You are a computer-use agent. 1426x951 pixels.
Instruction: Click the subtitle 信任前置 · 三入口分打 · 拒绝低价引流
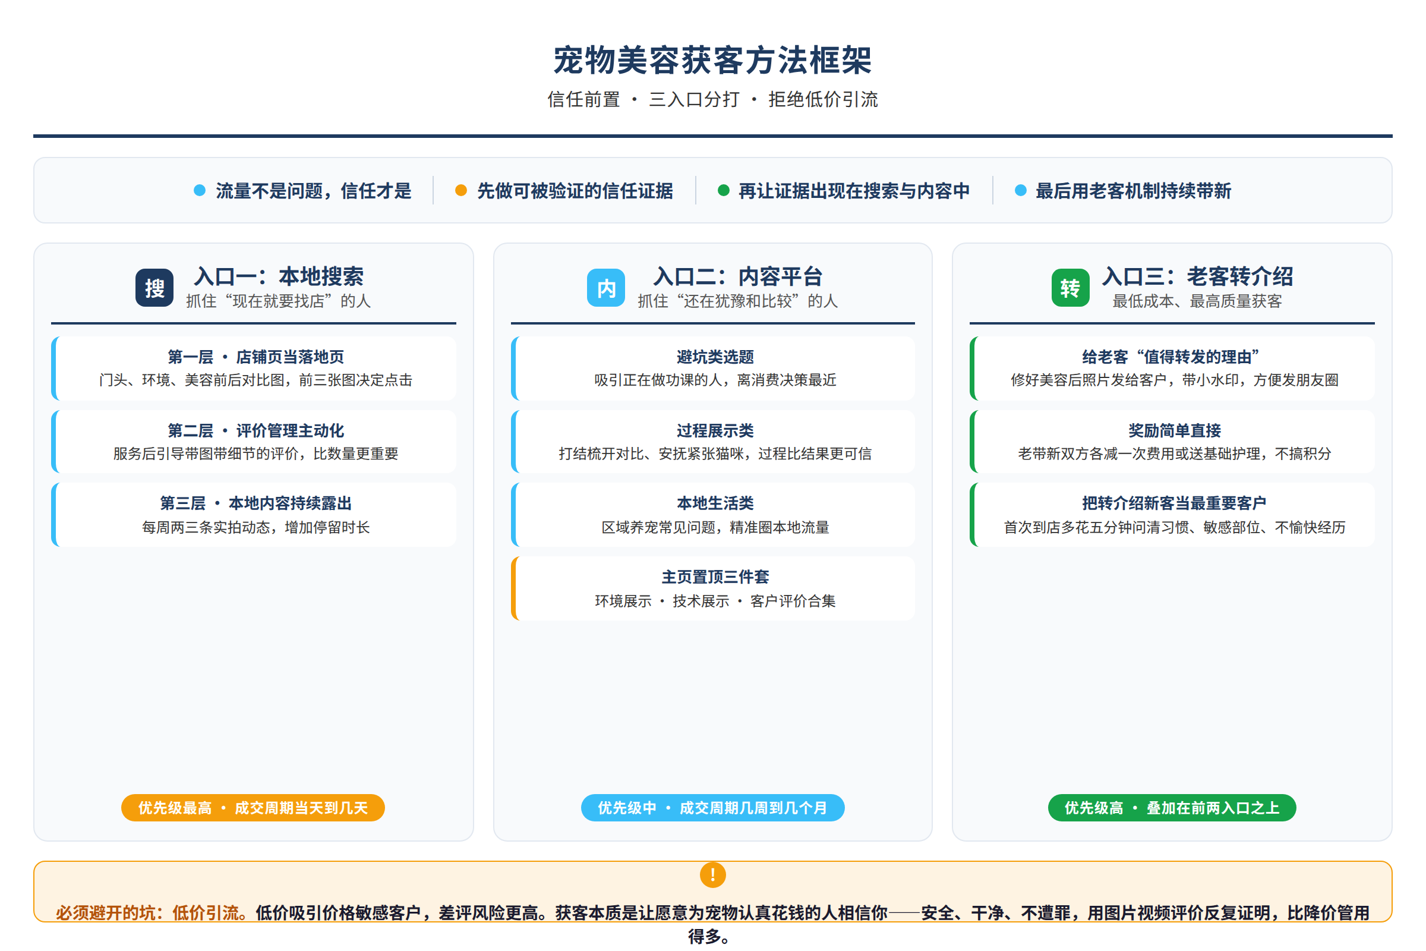click(x=712, y=99)
